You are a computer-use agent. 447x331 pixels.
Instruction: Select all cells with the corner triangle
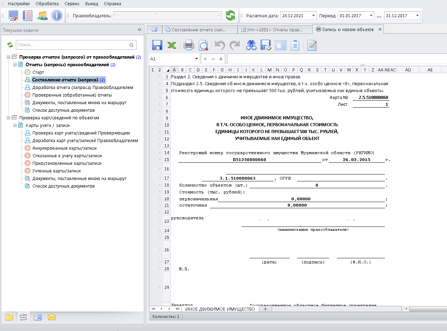[167, 70]
